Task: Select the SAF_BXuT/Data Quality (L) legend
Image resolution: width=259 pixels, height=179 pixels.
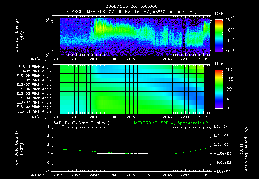Action: [x=83, y=123]
